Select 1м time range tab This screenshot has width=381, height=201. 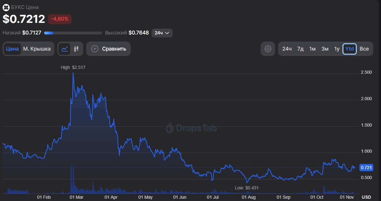(312, 49)
